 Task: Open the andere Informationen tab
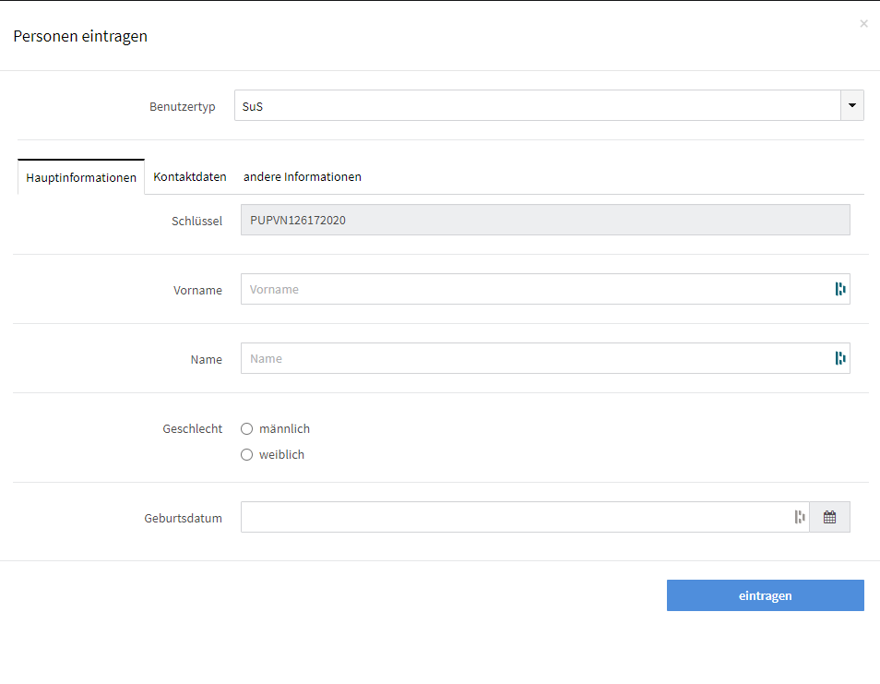pyautogui.click(x=303, y=177)
